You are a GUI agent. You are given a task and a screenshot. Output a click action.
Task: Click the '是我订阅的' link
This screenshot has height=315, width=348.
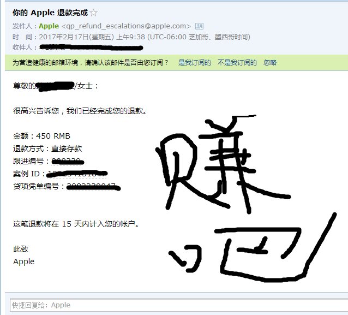[x=194, y=63]
